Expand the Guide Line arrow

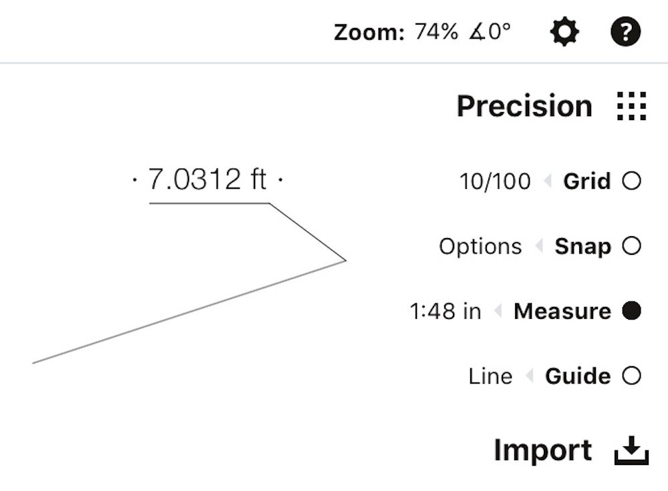(530, 376)
